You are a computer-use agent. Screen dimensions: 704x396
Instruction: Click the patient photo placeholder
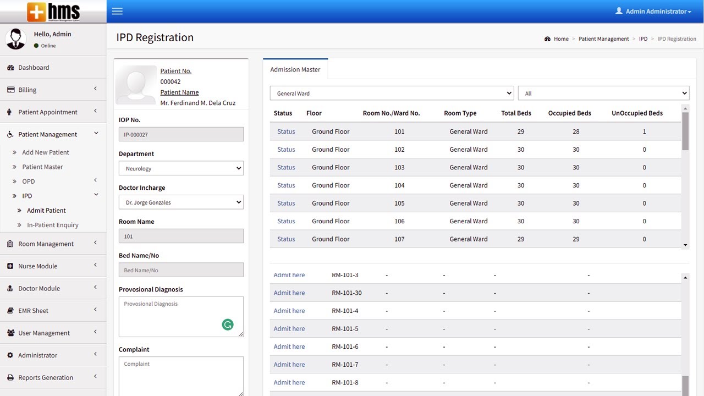136,85
